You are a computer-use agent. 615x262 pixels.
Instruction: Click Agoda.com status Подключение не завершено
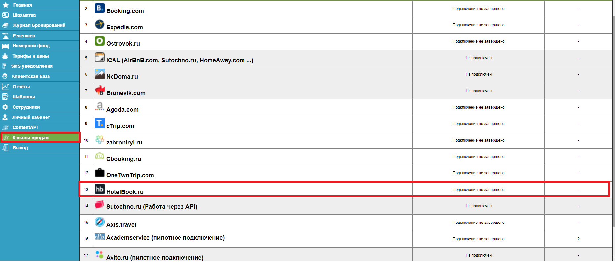click(478, 107)
